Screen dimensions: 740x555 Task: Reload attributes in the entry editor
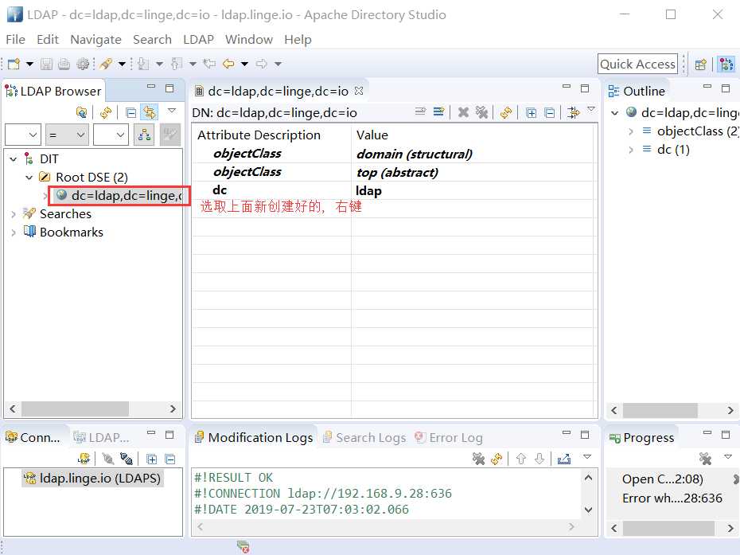506,112
